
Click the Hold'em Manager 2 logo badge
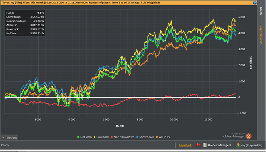click(x=249, y=136)
